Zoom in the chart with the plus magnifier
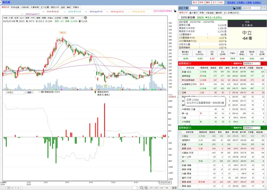The width and height of the screenshot is (267, 190). tap(146, 188)
